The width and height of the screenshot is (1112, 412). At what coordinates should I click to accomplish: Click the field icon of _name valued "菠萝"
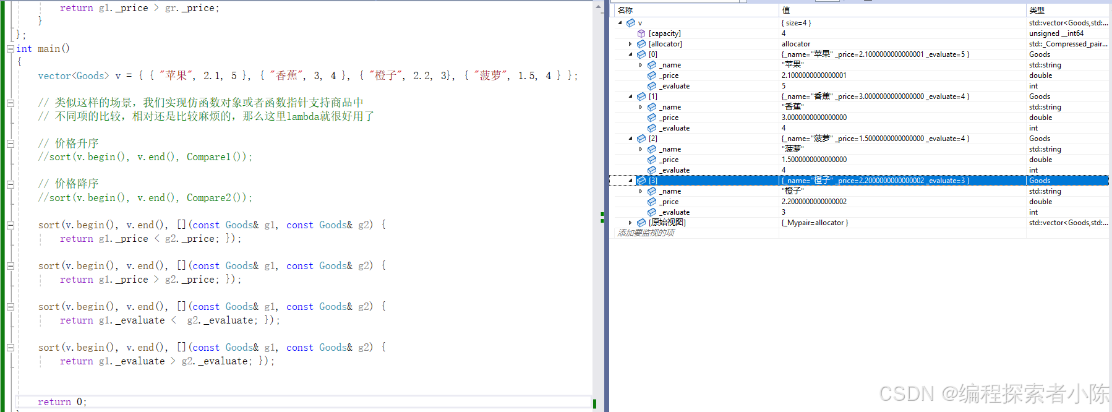click(x=652, y=149)
